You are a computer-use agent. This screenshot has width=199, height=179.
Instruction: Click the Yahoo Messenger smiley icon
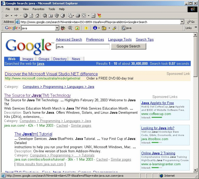[x=99, y=16]
